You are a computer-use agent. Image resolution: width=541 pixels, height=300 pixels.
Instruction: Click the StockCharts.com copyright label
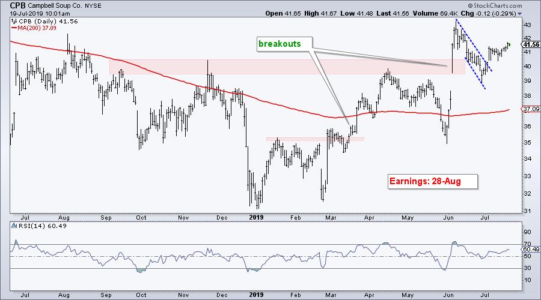495,5
